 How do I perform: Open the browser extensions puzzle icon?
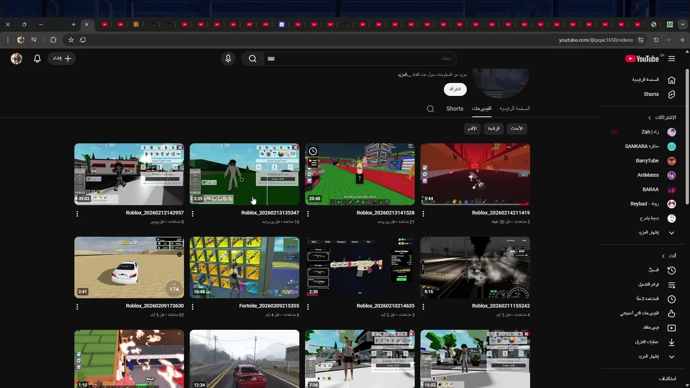(53, 40)
